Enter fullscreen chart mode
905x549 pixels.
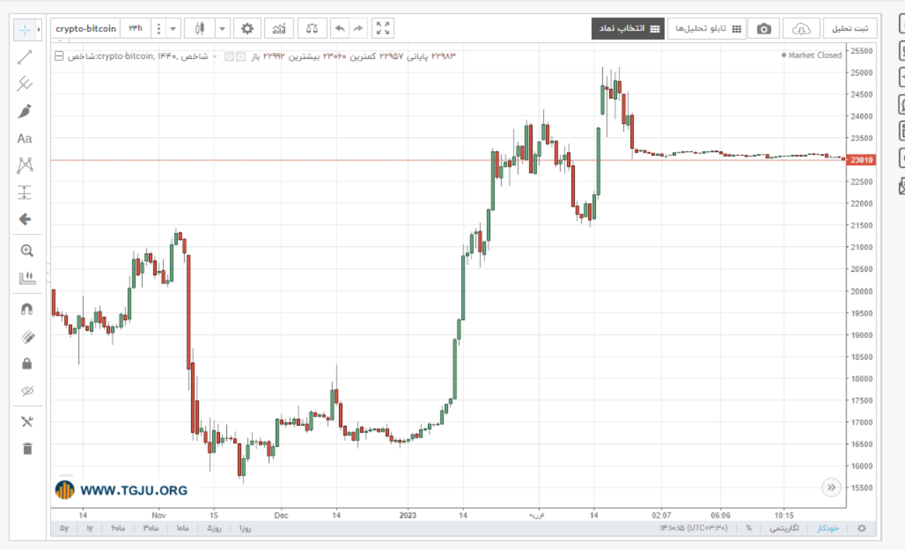click(383, 29)
